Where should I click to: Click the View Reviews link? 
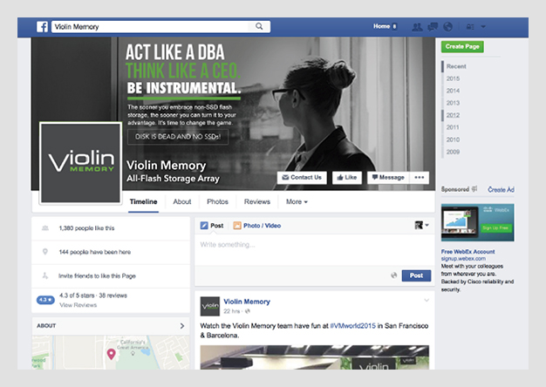pos(78,305)
